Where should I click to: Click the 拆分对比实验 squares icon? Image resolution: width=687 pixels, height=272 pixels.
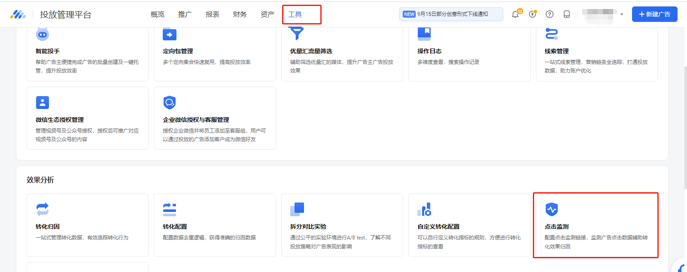point(297,209)
